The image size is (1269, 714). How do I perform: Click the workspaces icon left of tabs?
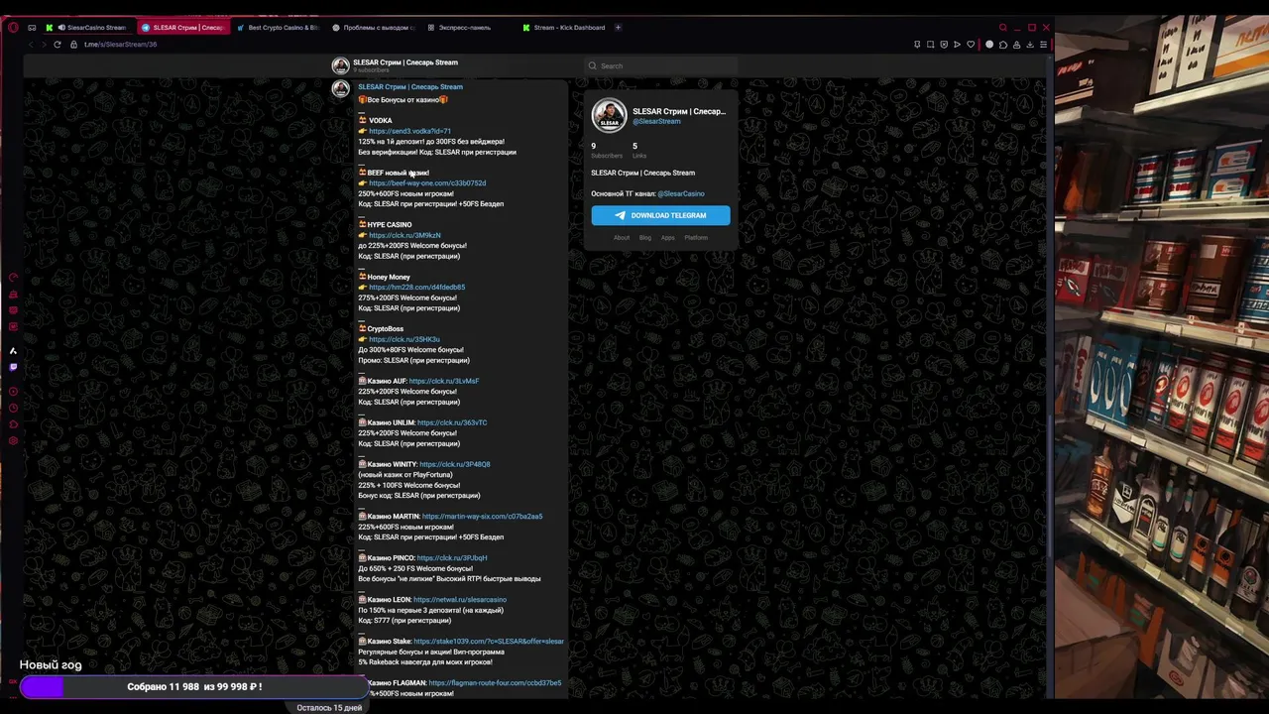pyautogui.click(x=32, y=27)
